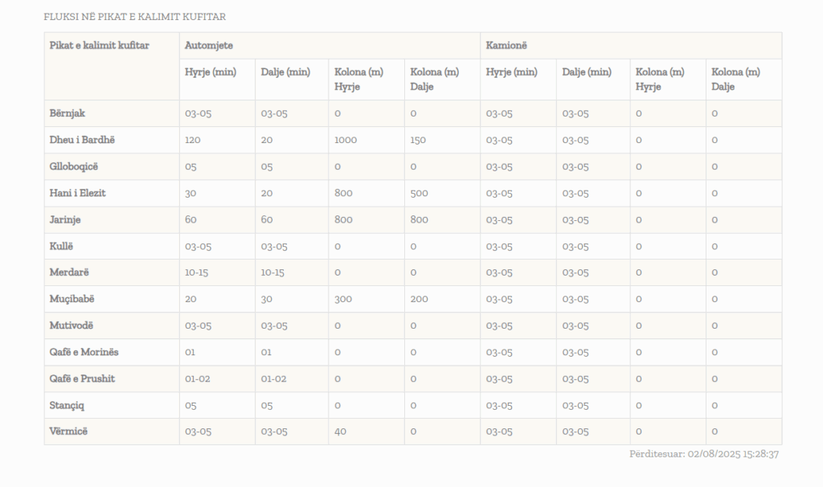Viewport: 823px width, 487px height.
Task: Click Hyrje (min) header under Automjete
Action: click(211, 72)
